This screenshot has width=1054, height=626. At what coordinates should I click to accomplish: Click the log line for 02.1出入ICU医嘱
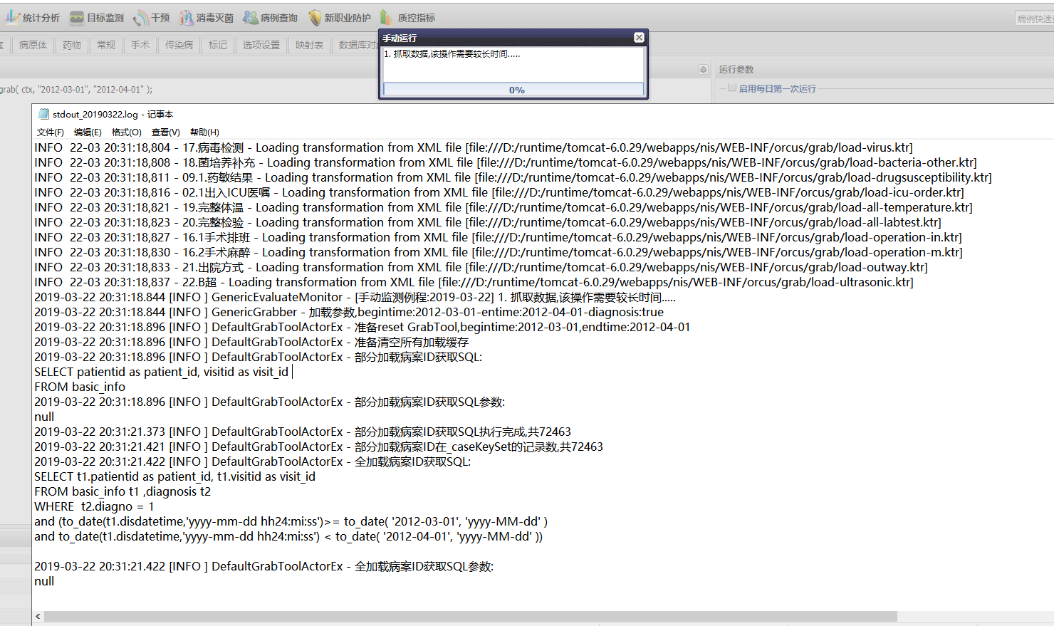499,192
